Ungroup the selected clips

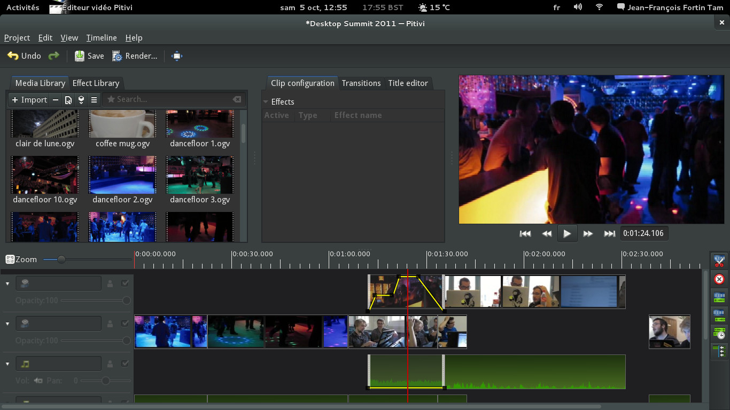719,315
